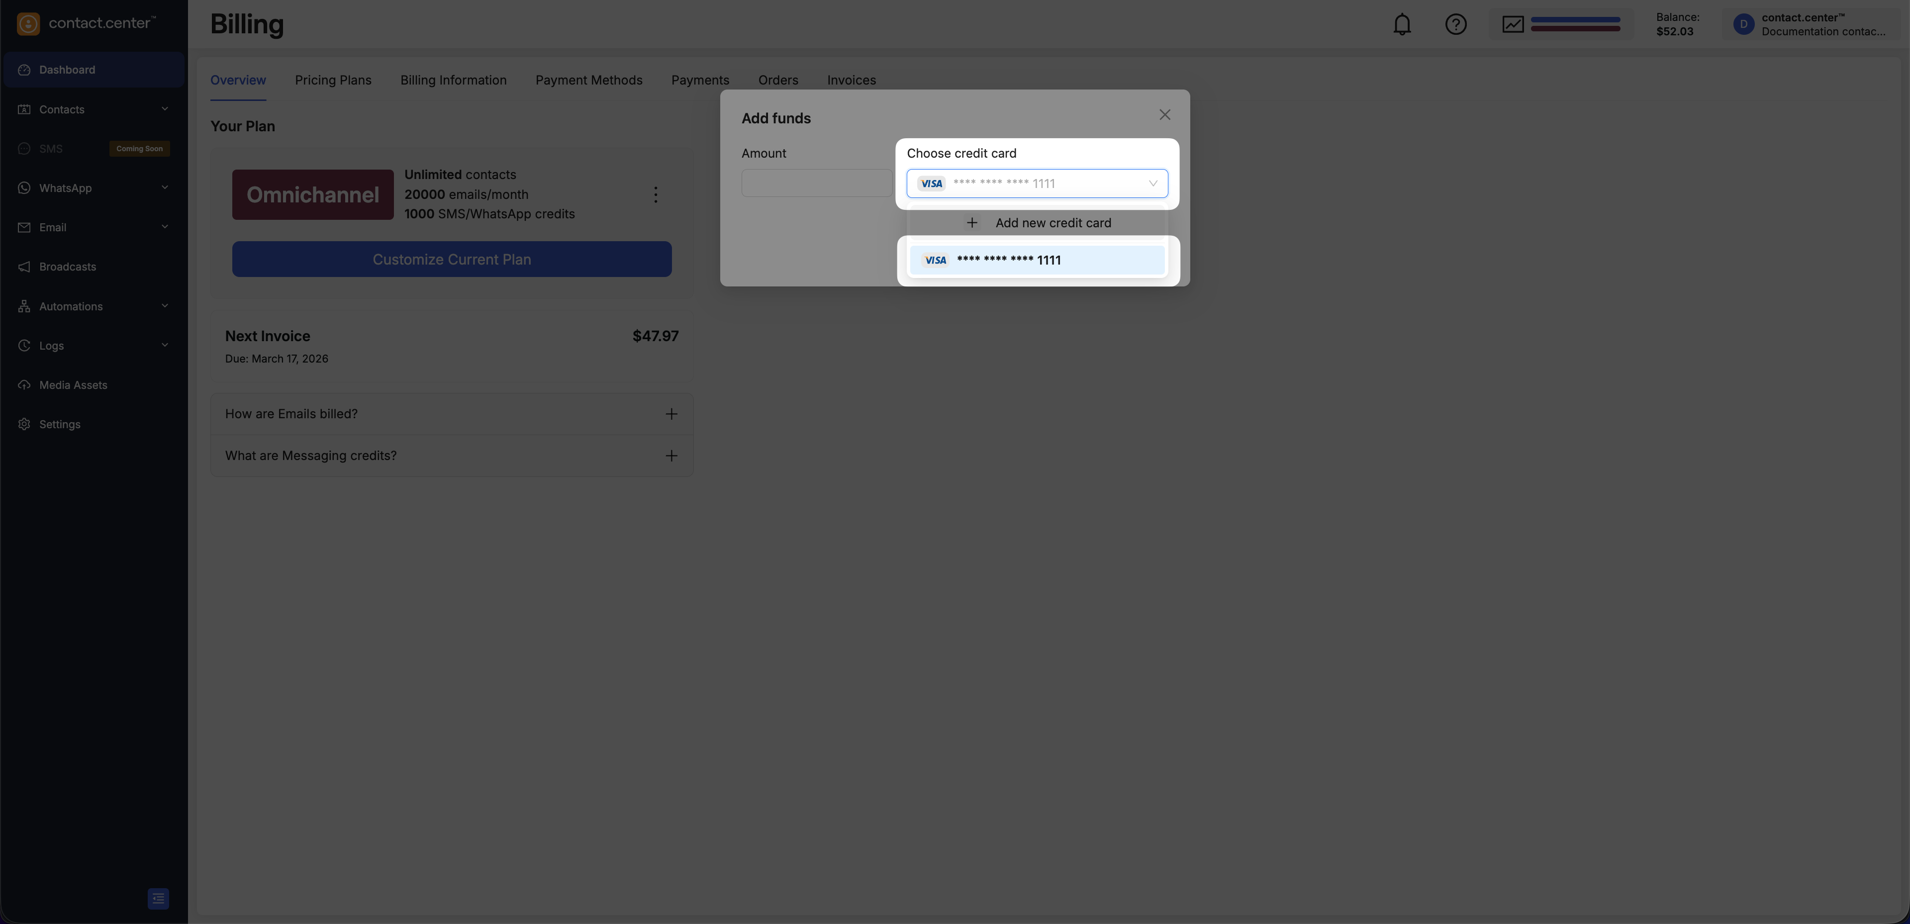1910x924 pixels.
Task: Open Settings from the sidebar
Action: tap(59, 424)
